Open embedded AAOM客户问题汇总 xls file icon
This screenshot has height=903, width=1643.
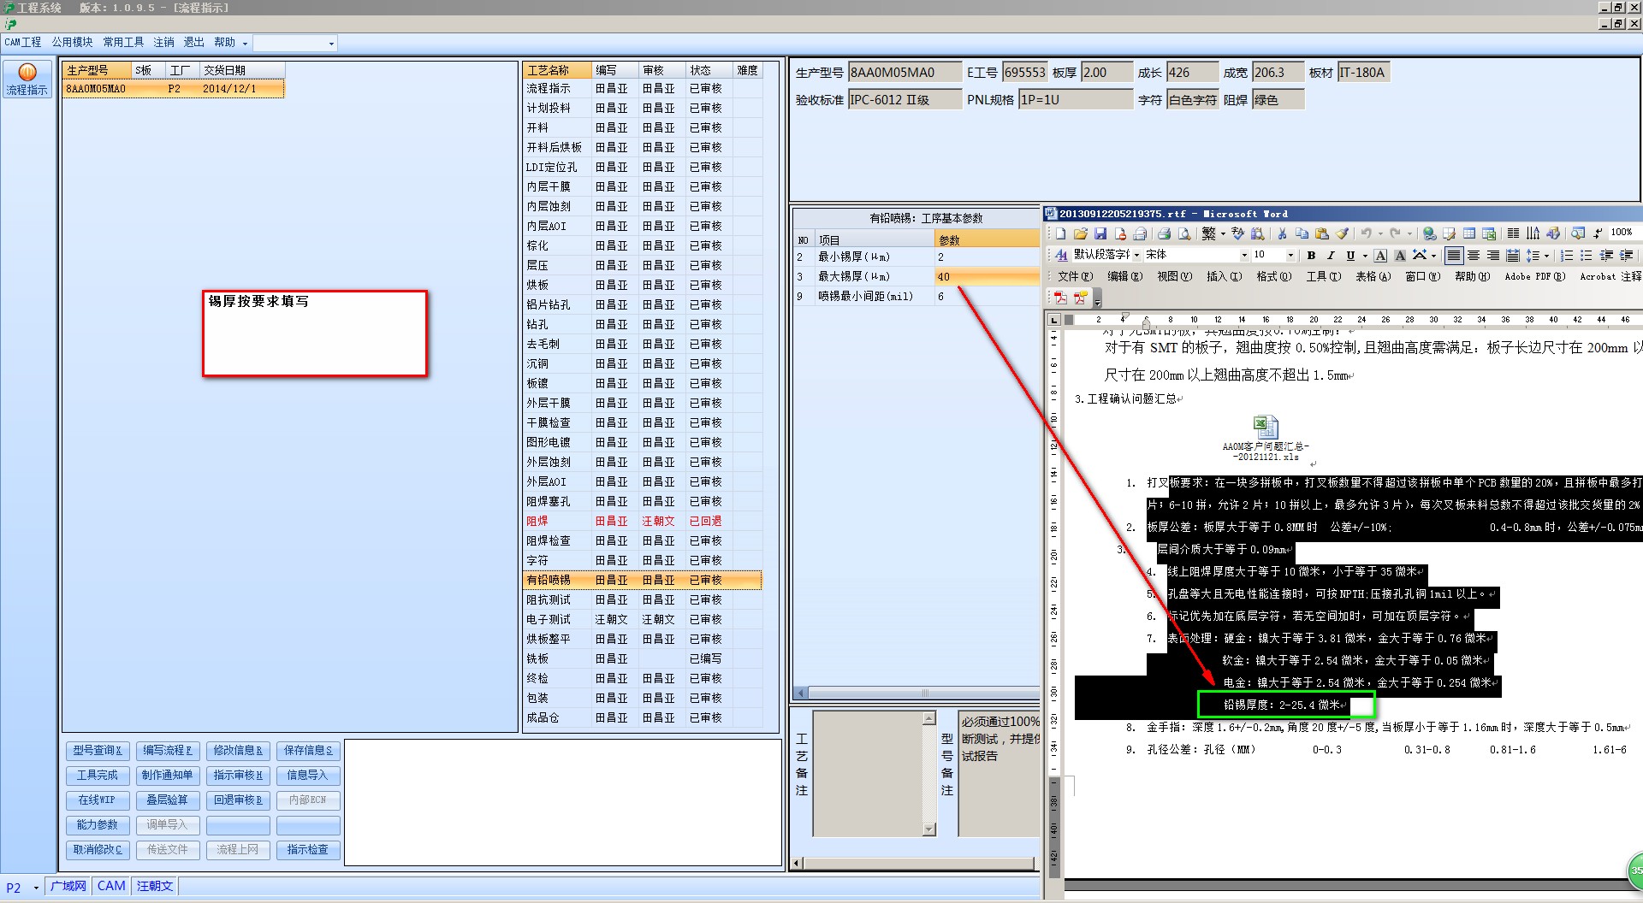pyautogui.click(x=1266, y=427)
